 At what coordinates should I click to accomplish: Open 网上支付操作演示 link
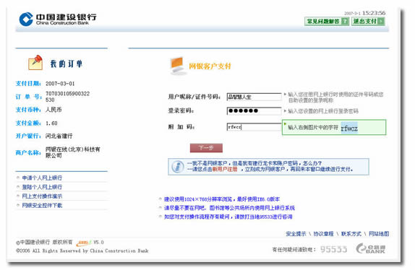[42, 196]
